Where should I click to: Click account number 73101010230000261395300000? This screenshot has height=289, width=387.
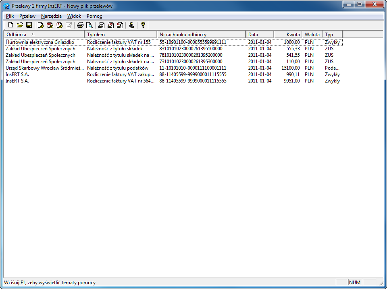(191, 61)
